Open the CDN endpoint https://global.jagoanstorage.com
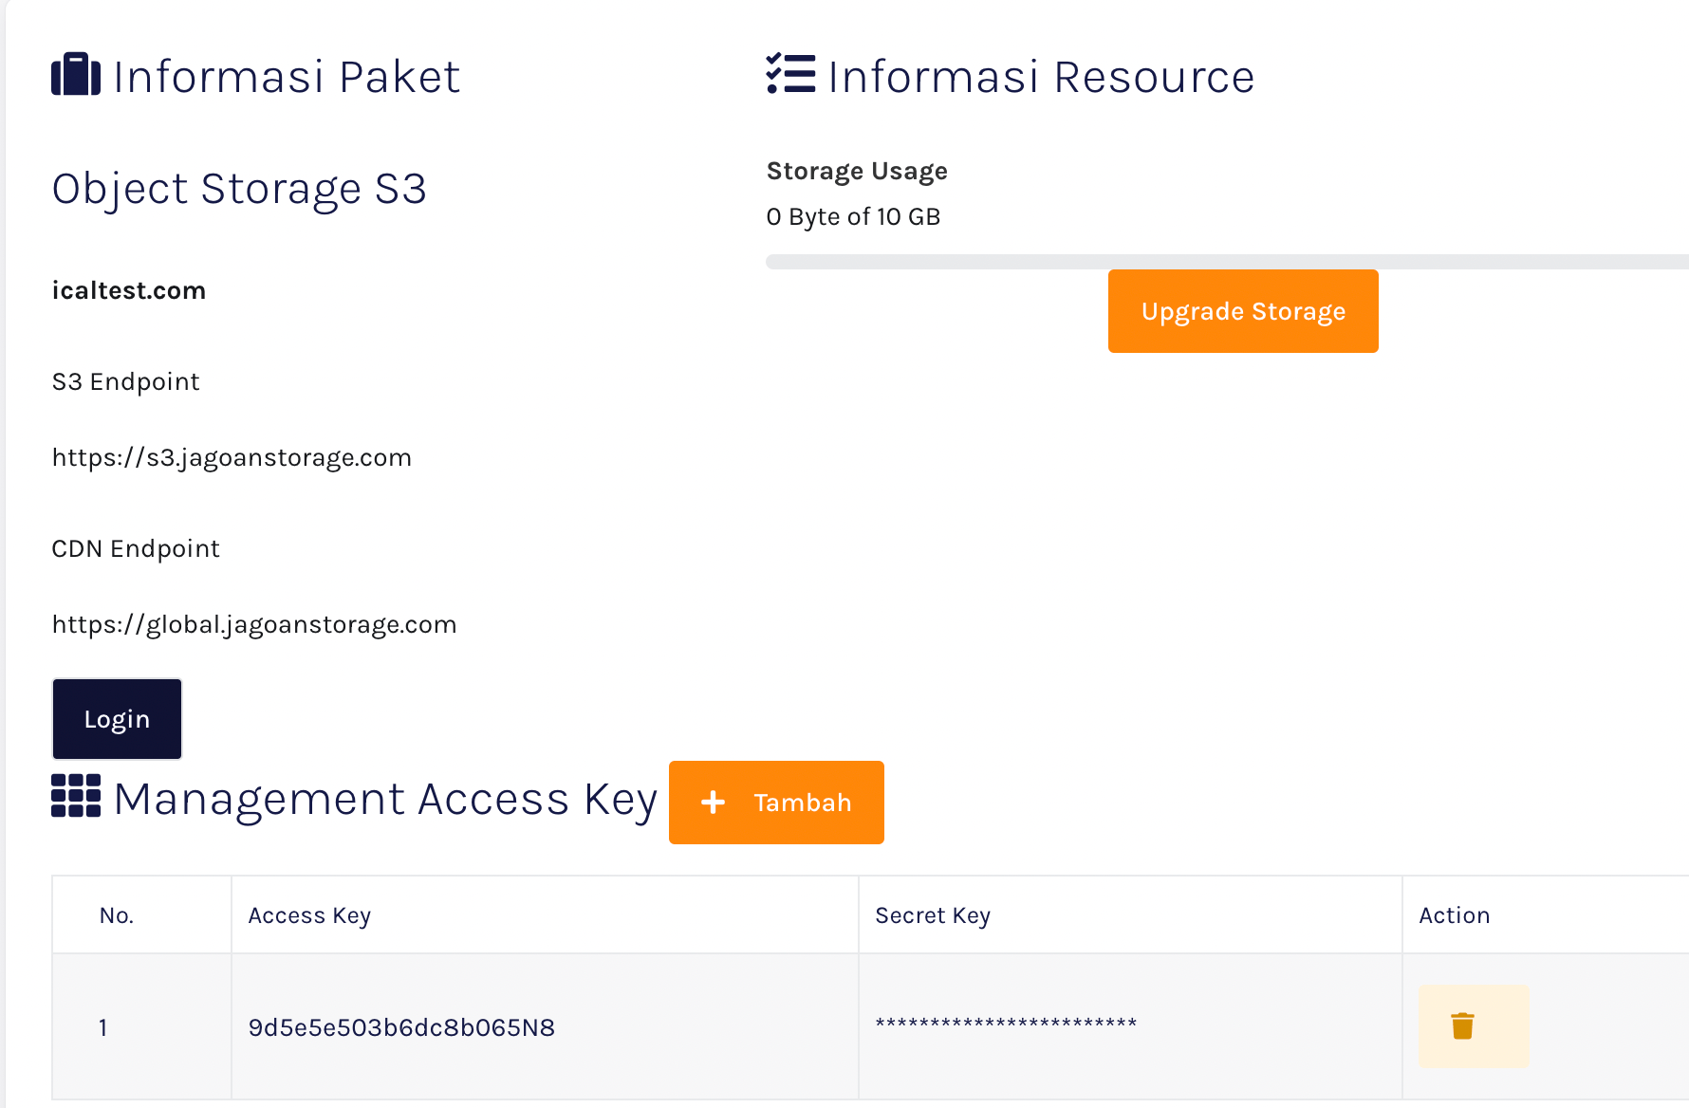1689x1108 pixels. 254,624
